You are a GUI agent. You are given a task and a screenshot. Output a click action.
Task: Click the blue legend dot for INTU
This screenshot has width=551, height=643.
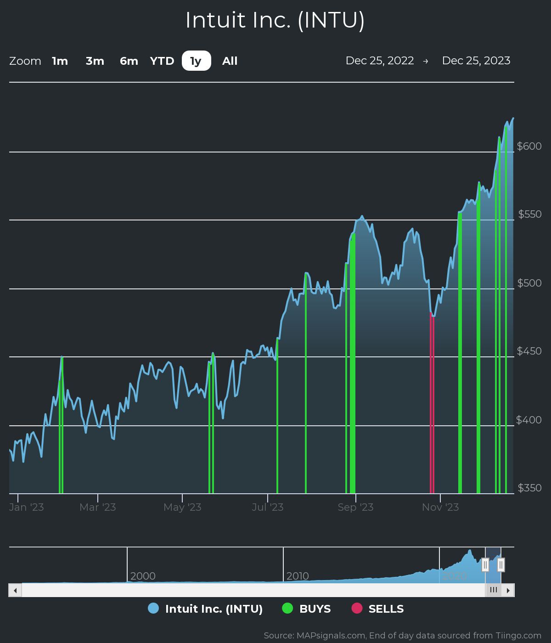click(153, 608)
